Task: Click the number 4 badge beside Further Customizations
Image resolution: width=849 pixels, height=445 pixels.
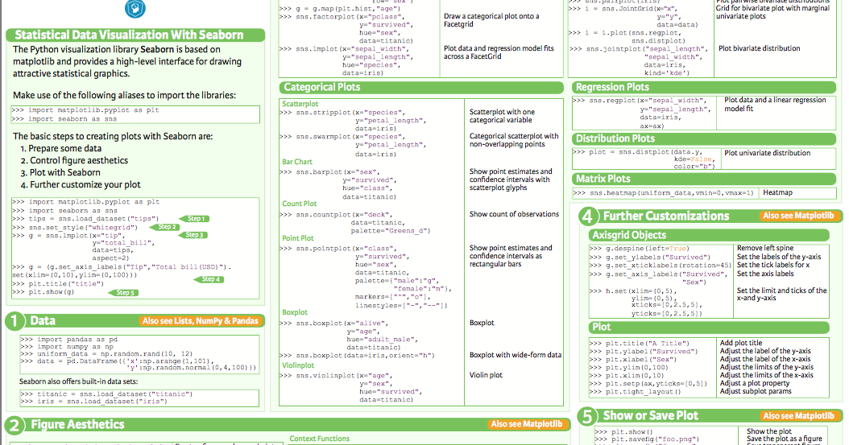Action: (x=588, y=216)
